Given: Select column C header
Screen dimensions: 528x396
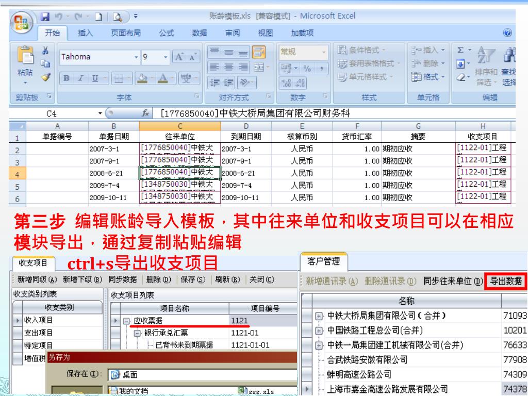Looking at the screenshot, I should click(x=180, y=126).
